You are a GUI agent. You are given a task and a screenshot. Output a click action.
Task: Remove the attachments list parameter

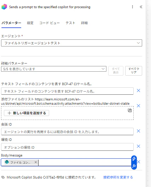(138, 106)
